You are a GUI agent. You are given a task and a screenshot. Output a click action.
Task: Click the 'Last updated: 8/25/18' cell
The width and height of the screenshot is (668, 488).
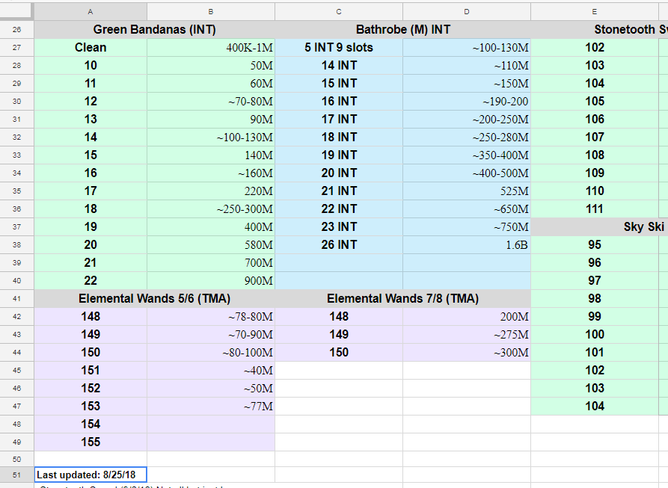[x=91, y=475]
